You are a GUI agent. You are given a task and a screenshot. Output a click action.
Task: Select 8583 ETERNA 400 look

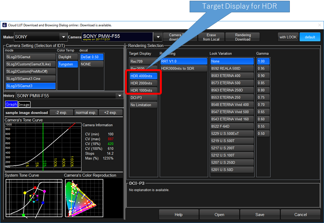[x=232, y=76]
